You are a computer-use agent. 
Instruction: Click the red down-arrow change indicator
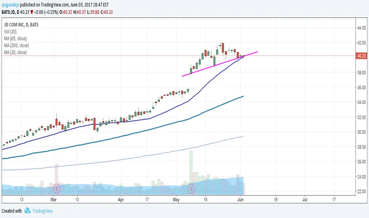click(x=32, y=12)
